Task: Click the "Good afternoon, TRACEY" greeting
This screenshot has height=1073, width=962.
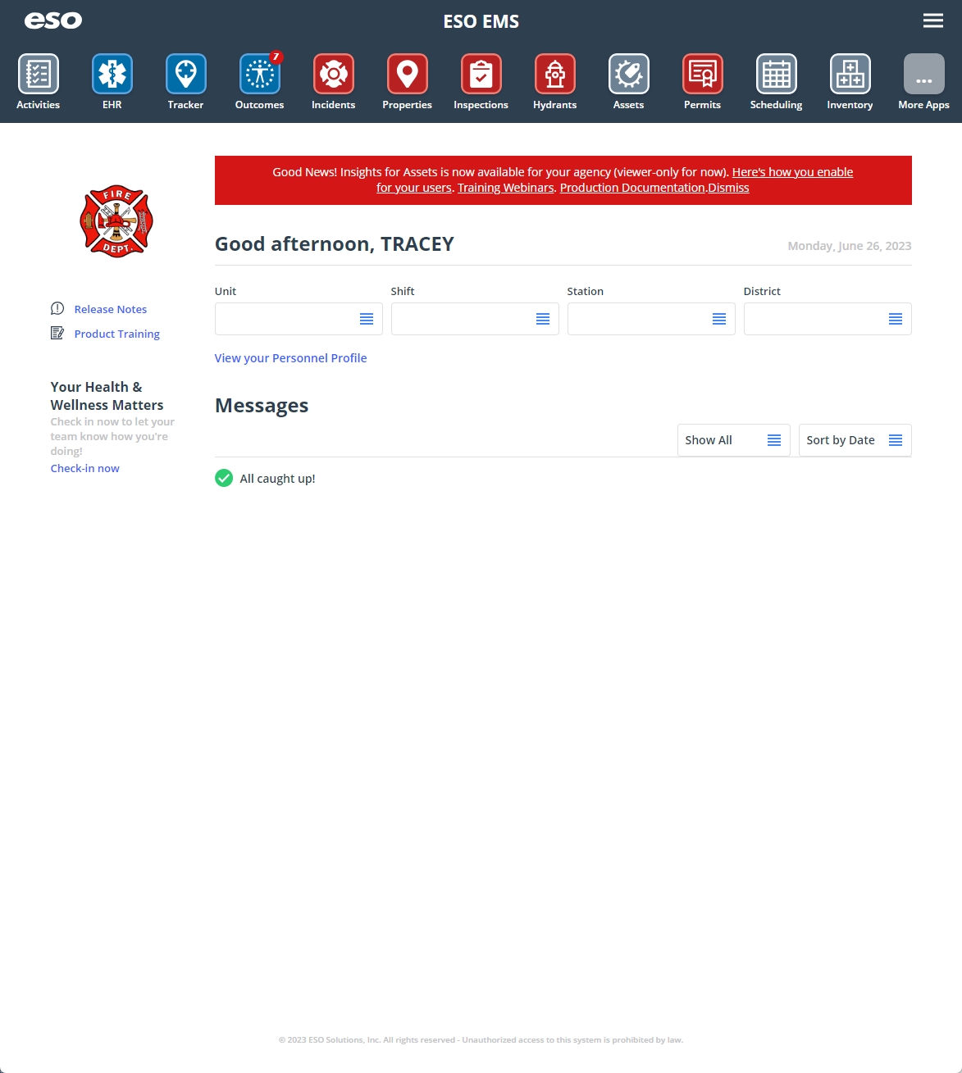Action: click(x=335, y=244)
